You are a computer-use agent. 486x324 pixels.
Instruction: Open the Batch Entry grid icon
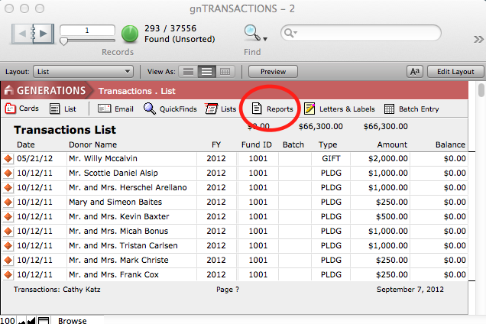(390, 109)
